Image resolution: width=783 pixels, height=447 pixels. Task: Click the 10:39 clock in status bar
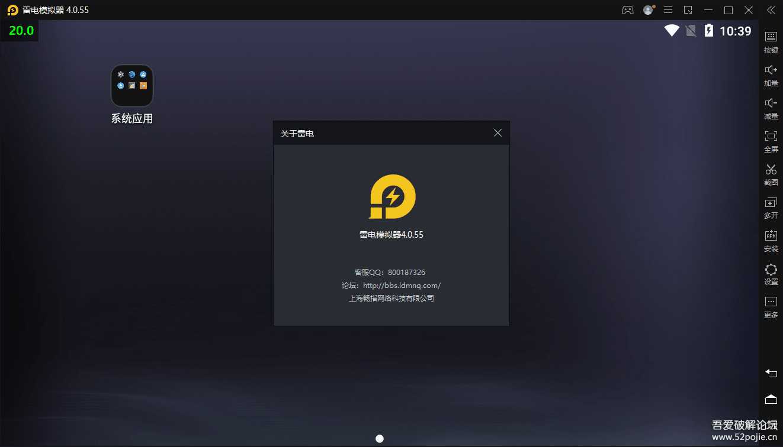coord(736,31)
